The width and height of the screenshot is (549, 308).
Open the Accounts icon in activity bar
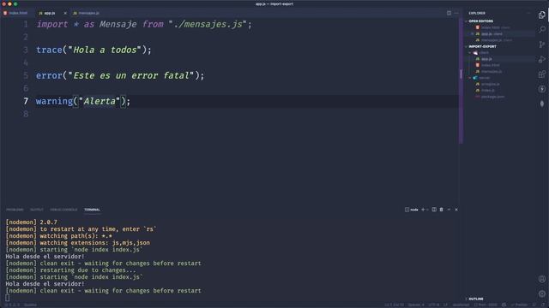click(x=542, y=279)
